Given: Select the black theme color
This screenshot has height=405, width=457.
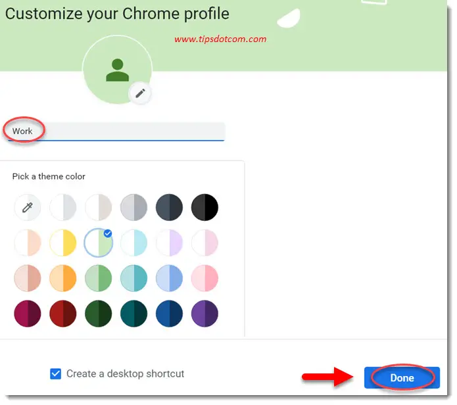Looking at the screenshot, I should 204,208.
